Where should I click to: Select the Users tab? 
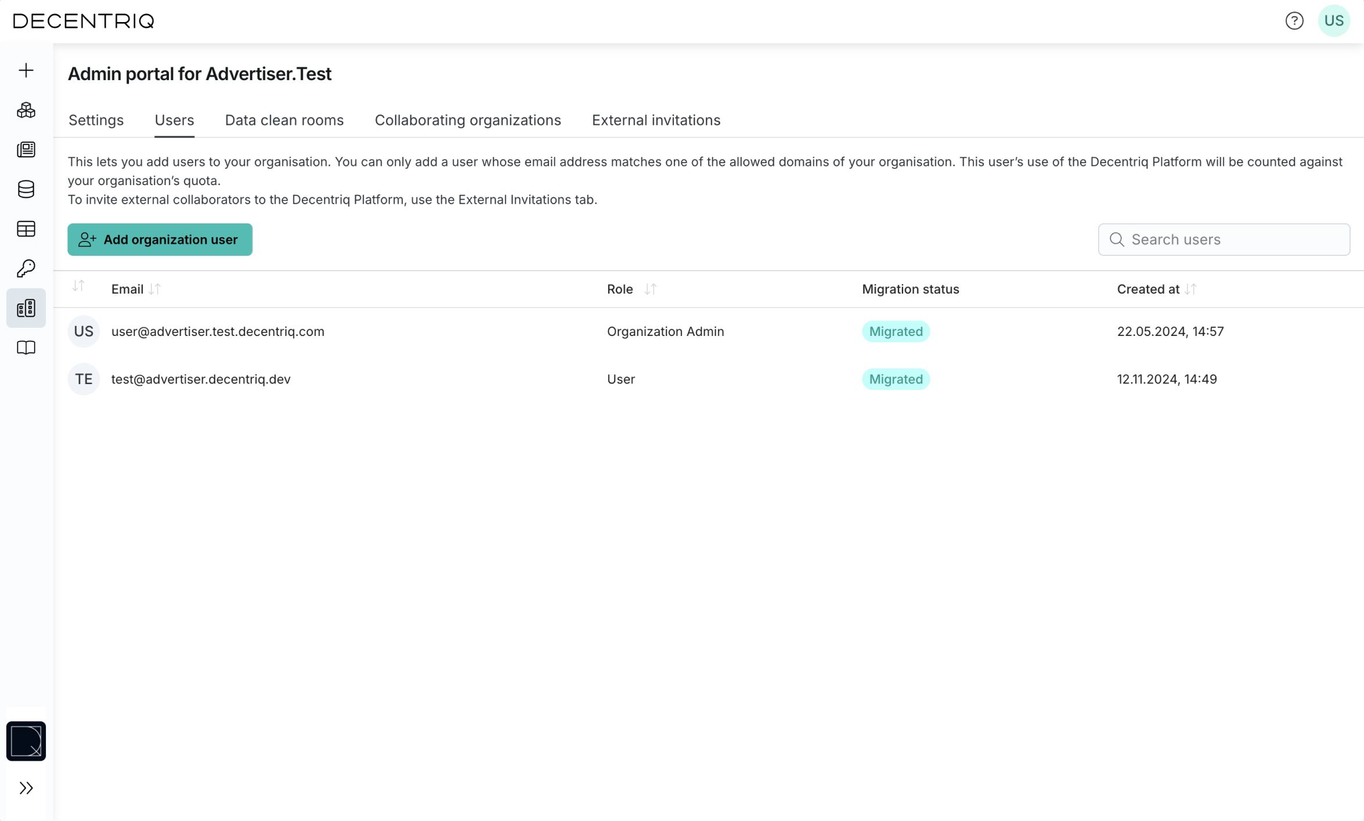point(174,120)
